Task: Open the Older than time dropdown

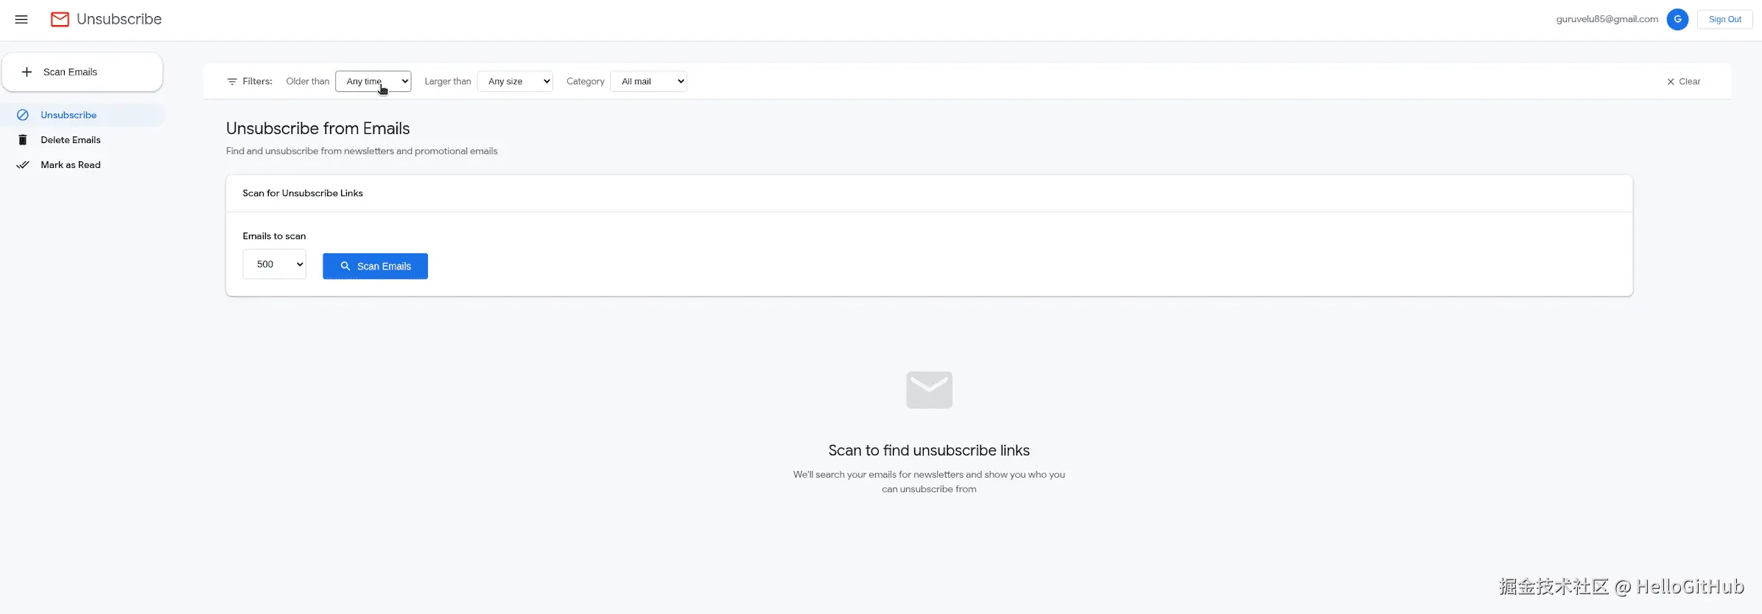Action: (373, 81)
